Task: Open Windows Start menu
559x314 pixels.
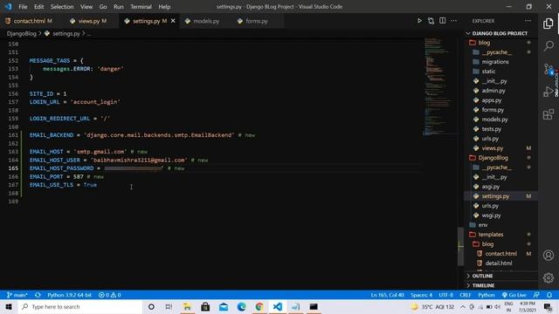Action: click(9, 306)
